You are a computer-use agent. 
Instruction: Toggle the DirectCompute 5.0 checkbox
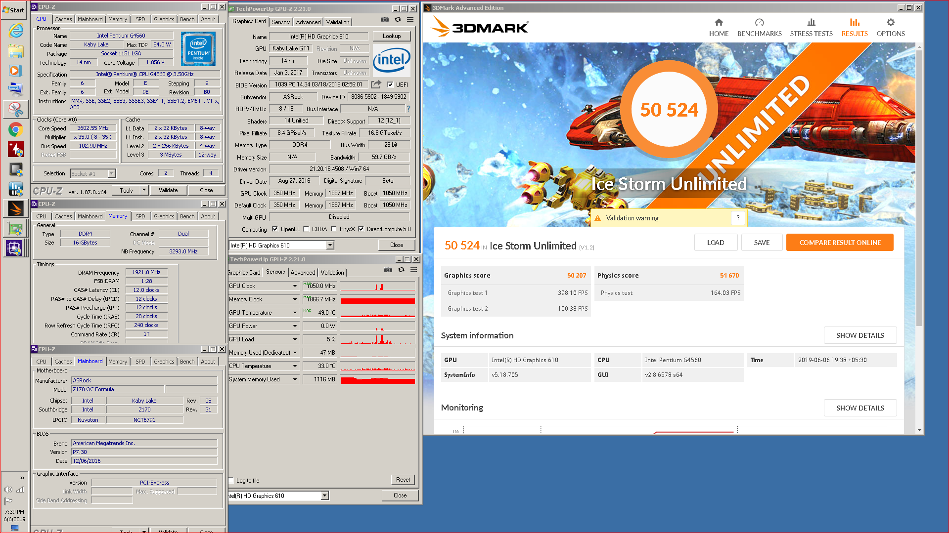(361, 229)
